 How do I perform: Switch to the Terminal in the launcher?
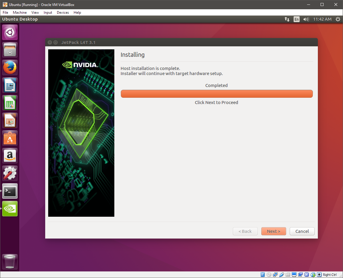[10, 191]
